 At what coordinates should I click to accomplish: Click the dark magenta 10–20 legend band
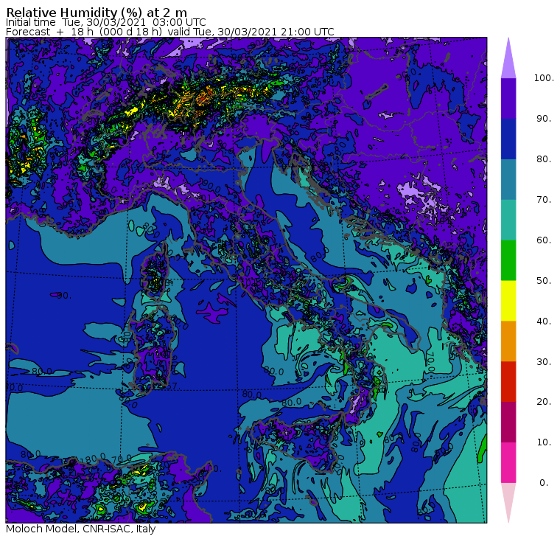pyautogui.click(x=508, y=422)
